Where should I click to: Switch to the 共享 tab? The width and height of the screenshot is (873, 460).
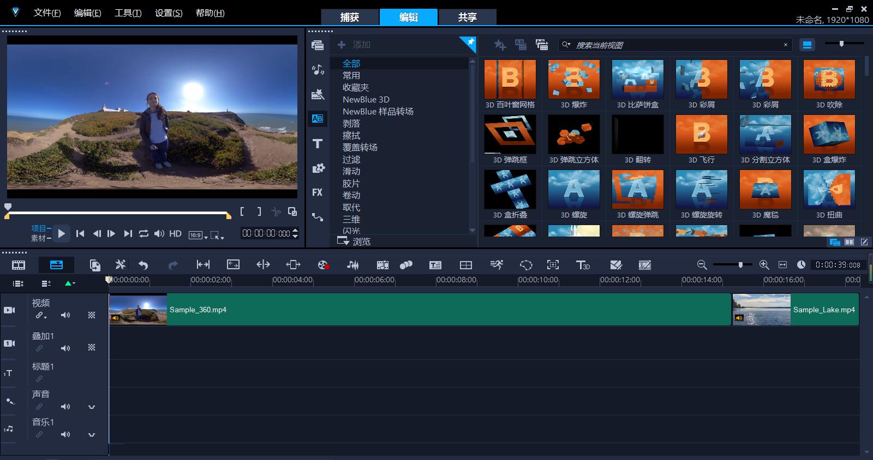[x=468, y=17]
